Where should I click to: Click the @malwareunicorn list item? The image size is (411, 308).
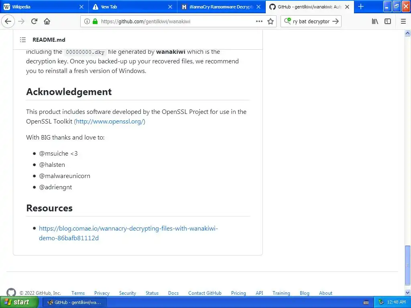click(x=65, y=176)
